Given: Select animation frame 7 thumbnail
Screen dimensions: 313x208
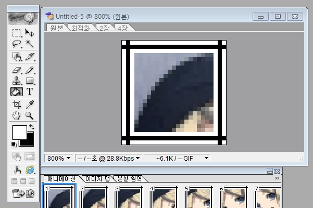Looking at the screenshot, I should tap(267, 197).
